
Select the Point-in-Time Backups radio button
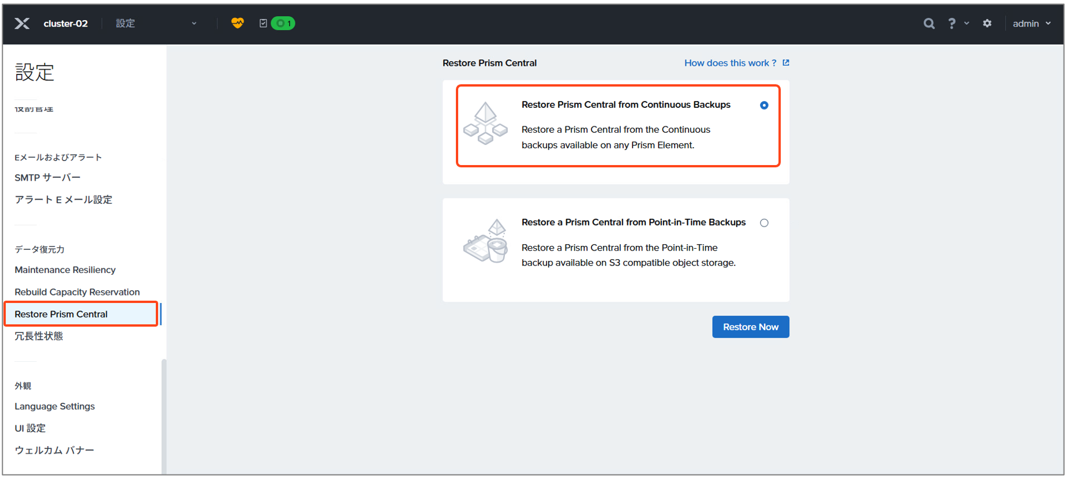pyautogui.click(x=764, y=223)
